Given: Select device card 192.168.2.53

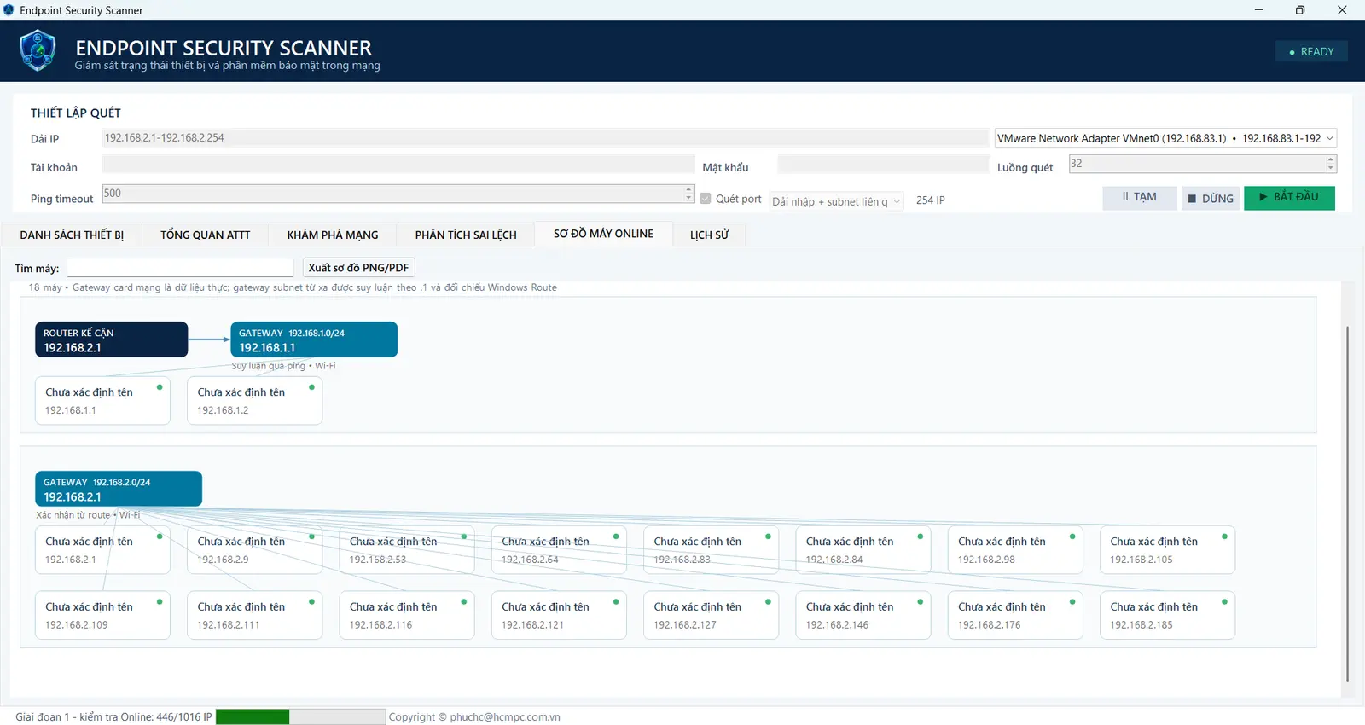Looking at the screenshot, I should (407, 550).
